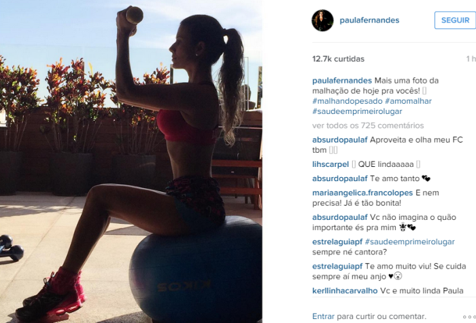Open #saudeemprimeirolugar hashtag in estrelaguiapf comment
Viewport: 476px width, 323px height.
pyautogui.click(x=410, y=242)
